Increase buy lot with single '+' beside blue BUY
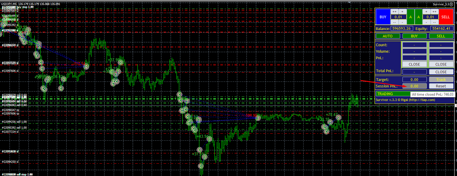This screenshot has height=176, width=457. 402,12
